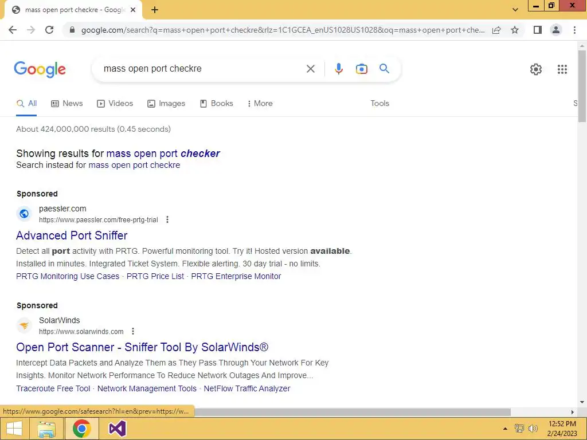
Task: Click the horizontal scrollbar right arrow
Action: pos(573,412)
